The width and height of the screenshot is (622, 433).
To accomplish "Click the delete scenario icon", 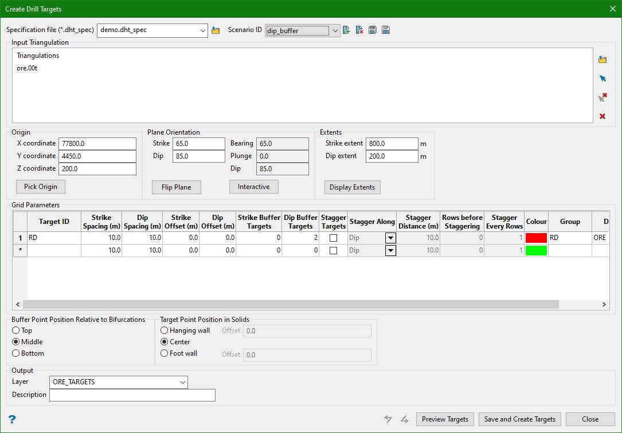I will pos(359,30).
